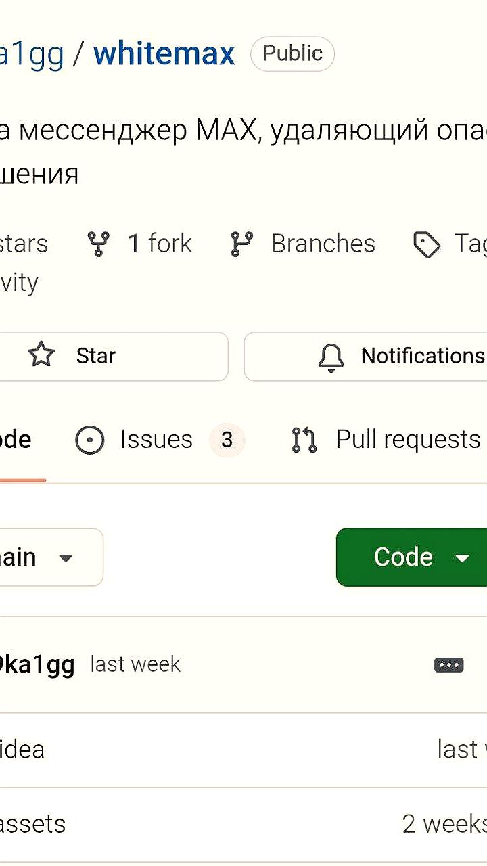Open the whitemax repository link
Screen dimensions: 487x866
(164, 53)
